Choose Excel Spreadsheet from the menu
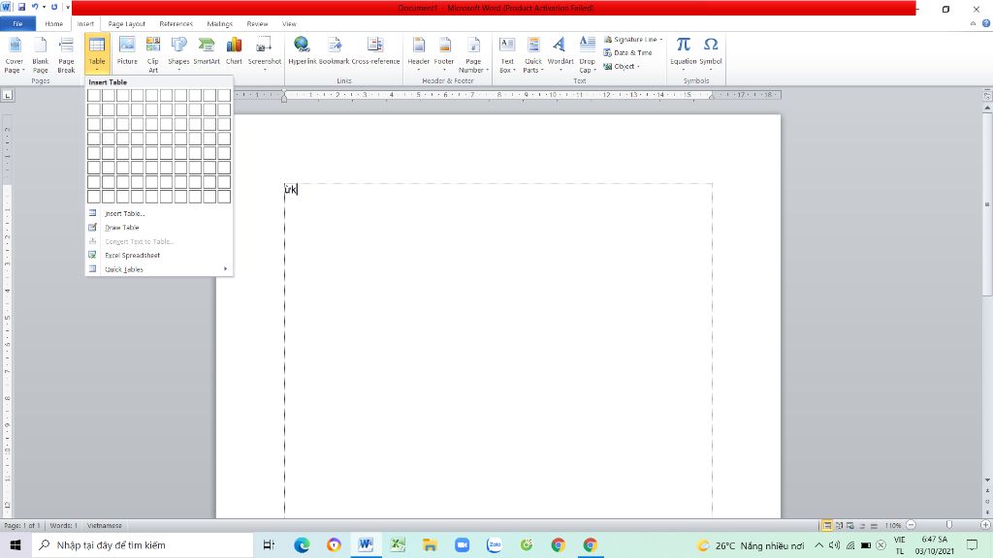Image resolution: width=993 pixels, height=558 pixels. (159, 256)
